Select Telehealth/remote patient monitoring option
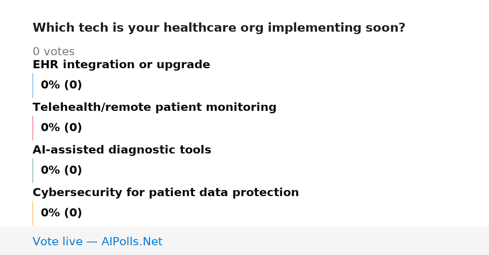Screen dimensions: 489x255 154,108
